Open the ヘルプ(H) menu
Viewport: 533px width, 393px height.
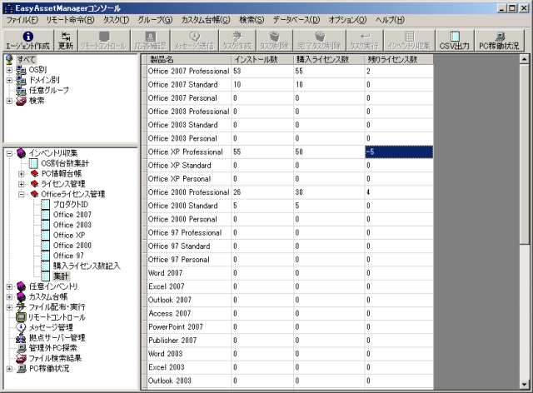point(390,20)
